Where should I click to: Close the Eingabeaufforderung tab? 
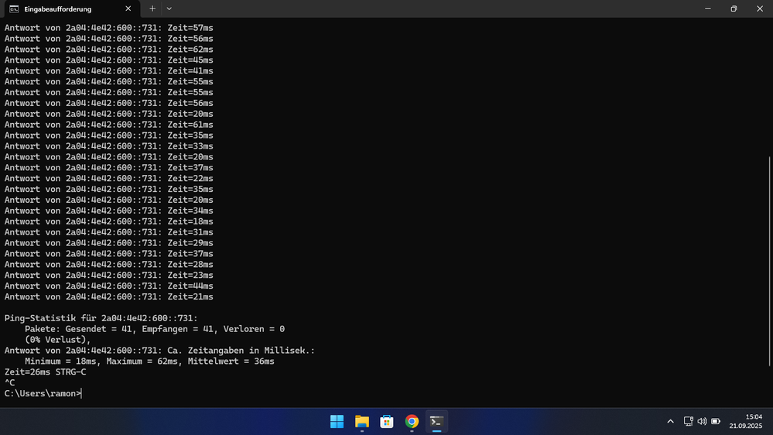pos(128,9)
